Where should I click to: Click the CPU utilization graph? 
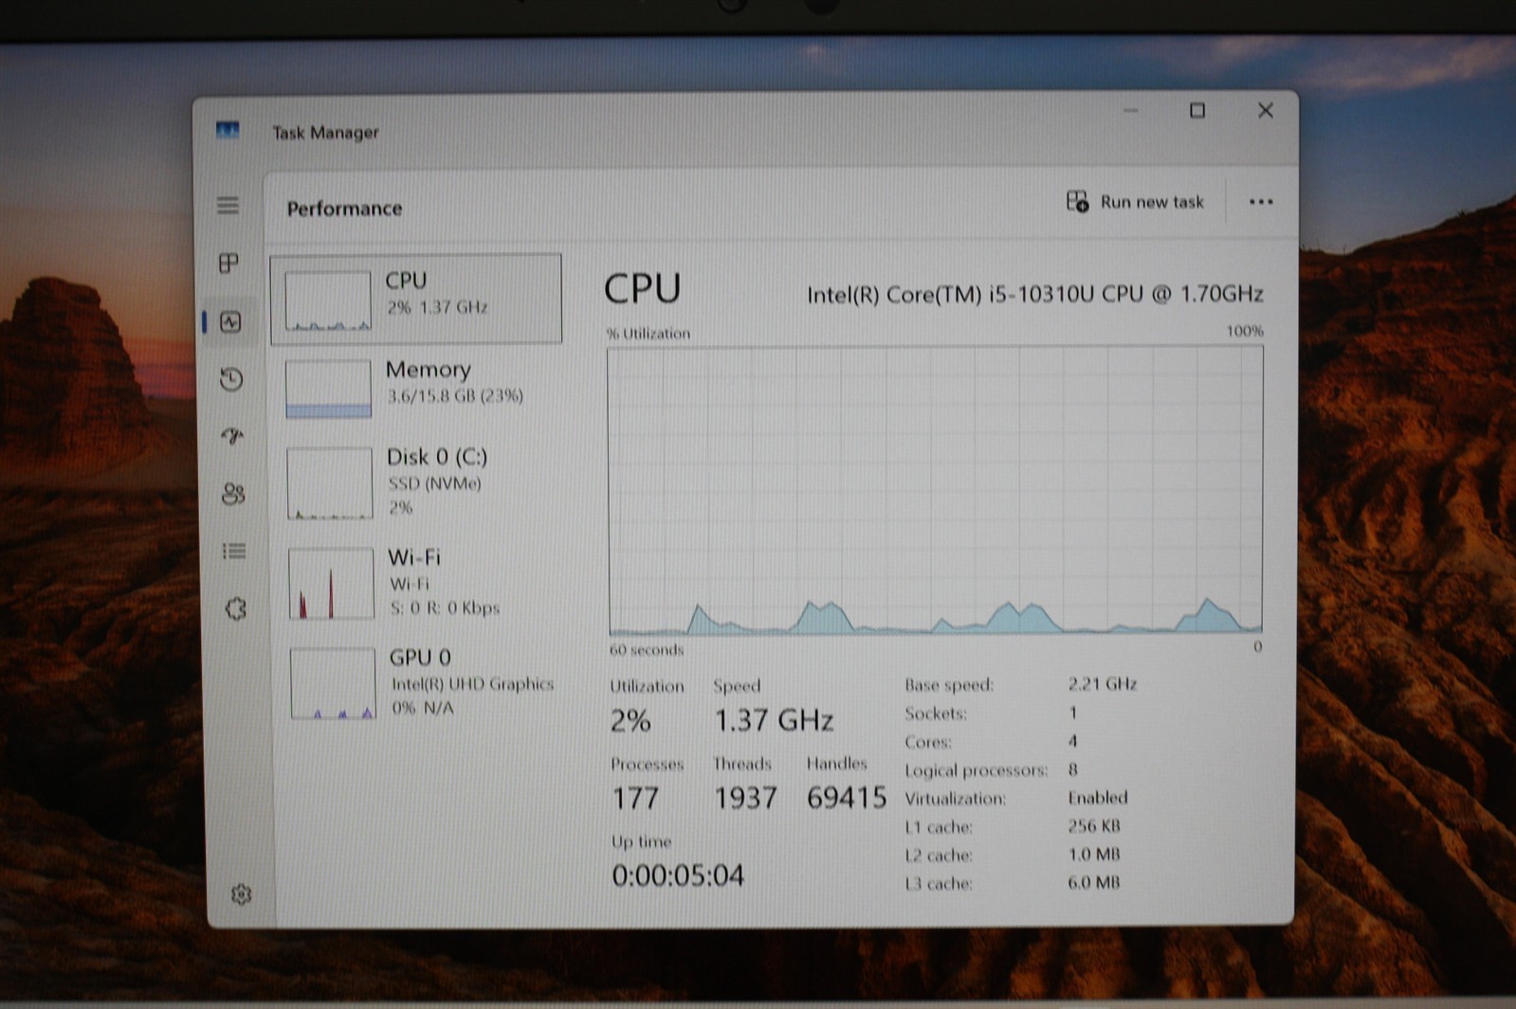click(935, 490)
